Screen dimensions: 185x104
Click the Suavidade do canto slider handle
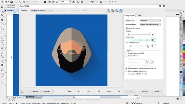[131, 46]
